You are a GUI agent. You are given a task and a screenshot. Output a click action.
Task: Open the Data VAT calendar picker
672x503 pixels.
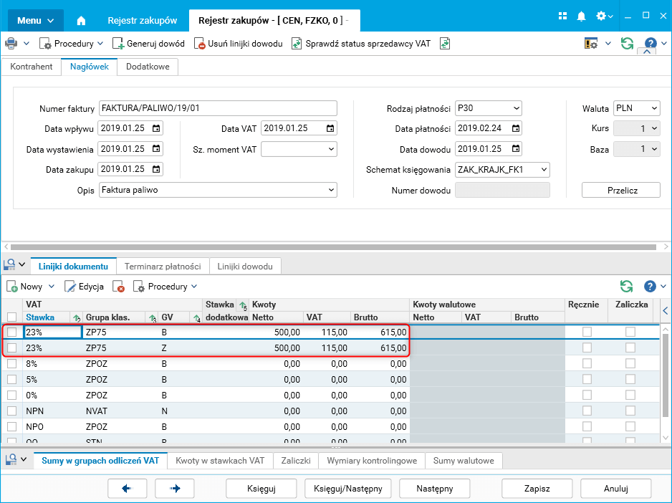(330, 128)
